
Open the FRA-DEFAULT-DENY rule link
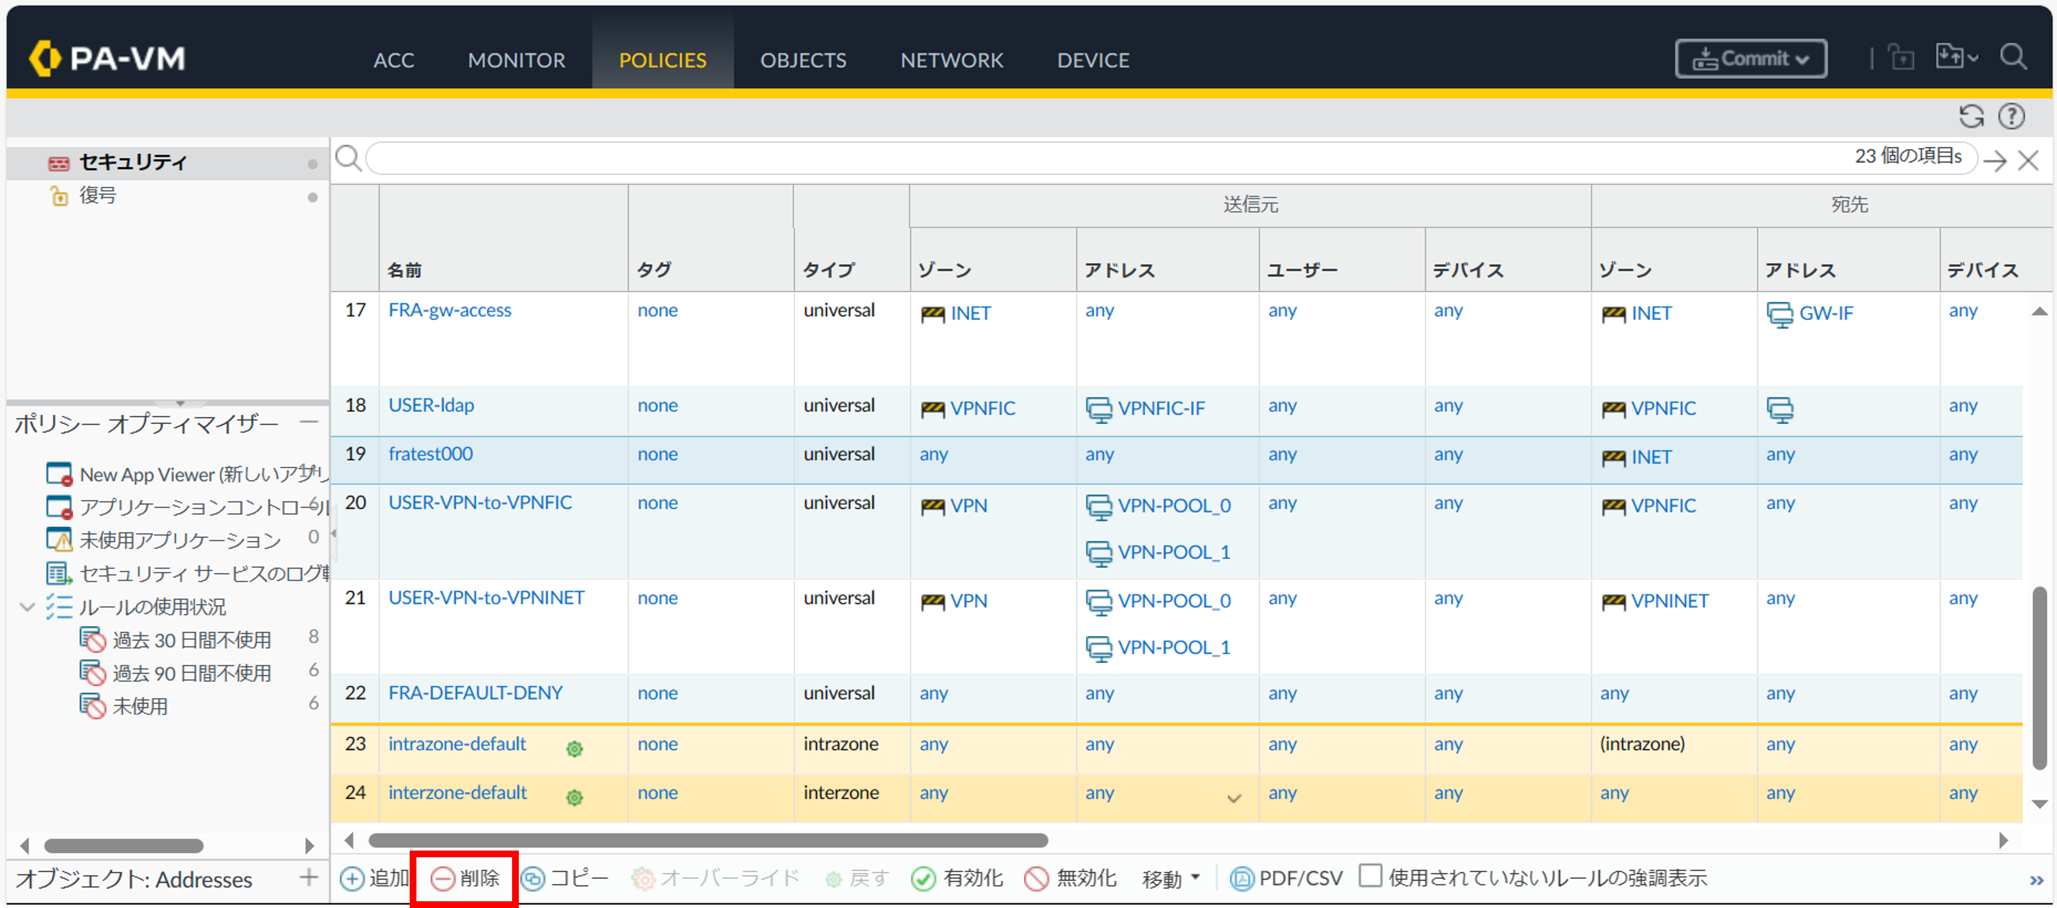(x=475, y=693)
